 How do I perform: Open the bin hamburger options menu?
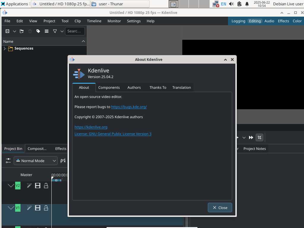47,31
